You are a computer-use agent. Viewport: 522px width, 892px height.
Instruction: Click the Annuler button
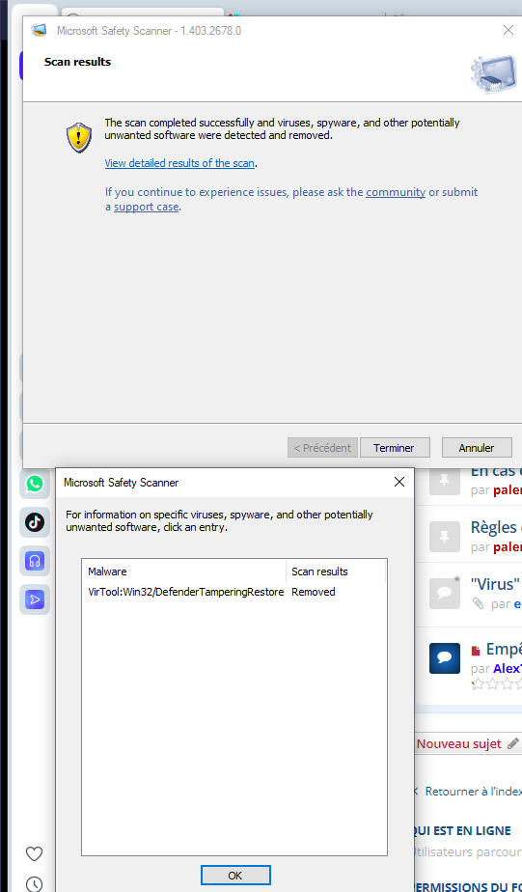point(477,448)
